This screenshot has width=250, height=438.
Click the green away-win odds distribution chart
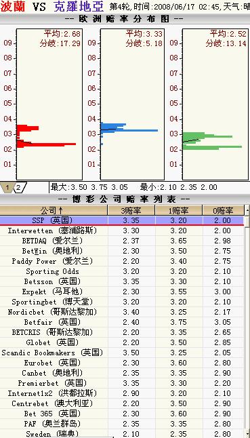point(215,104)
